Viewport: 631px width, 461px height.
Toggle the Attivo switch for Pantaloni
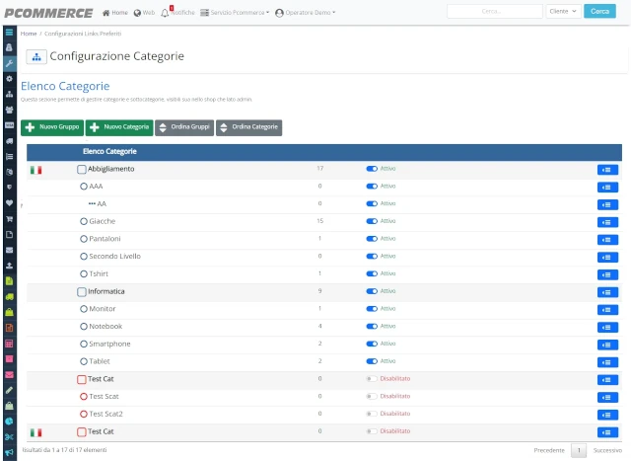tap(372, 239)
